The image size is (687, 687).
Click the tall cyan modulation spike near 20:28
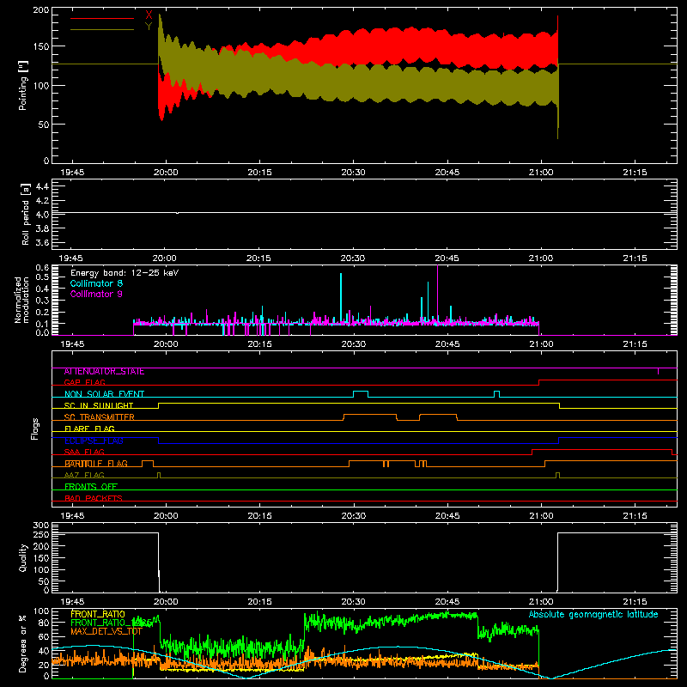click(x=341, y=298)
